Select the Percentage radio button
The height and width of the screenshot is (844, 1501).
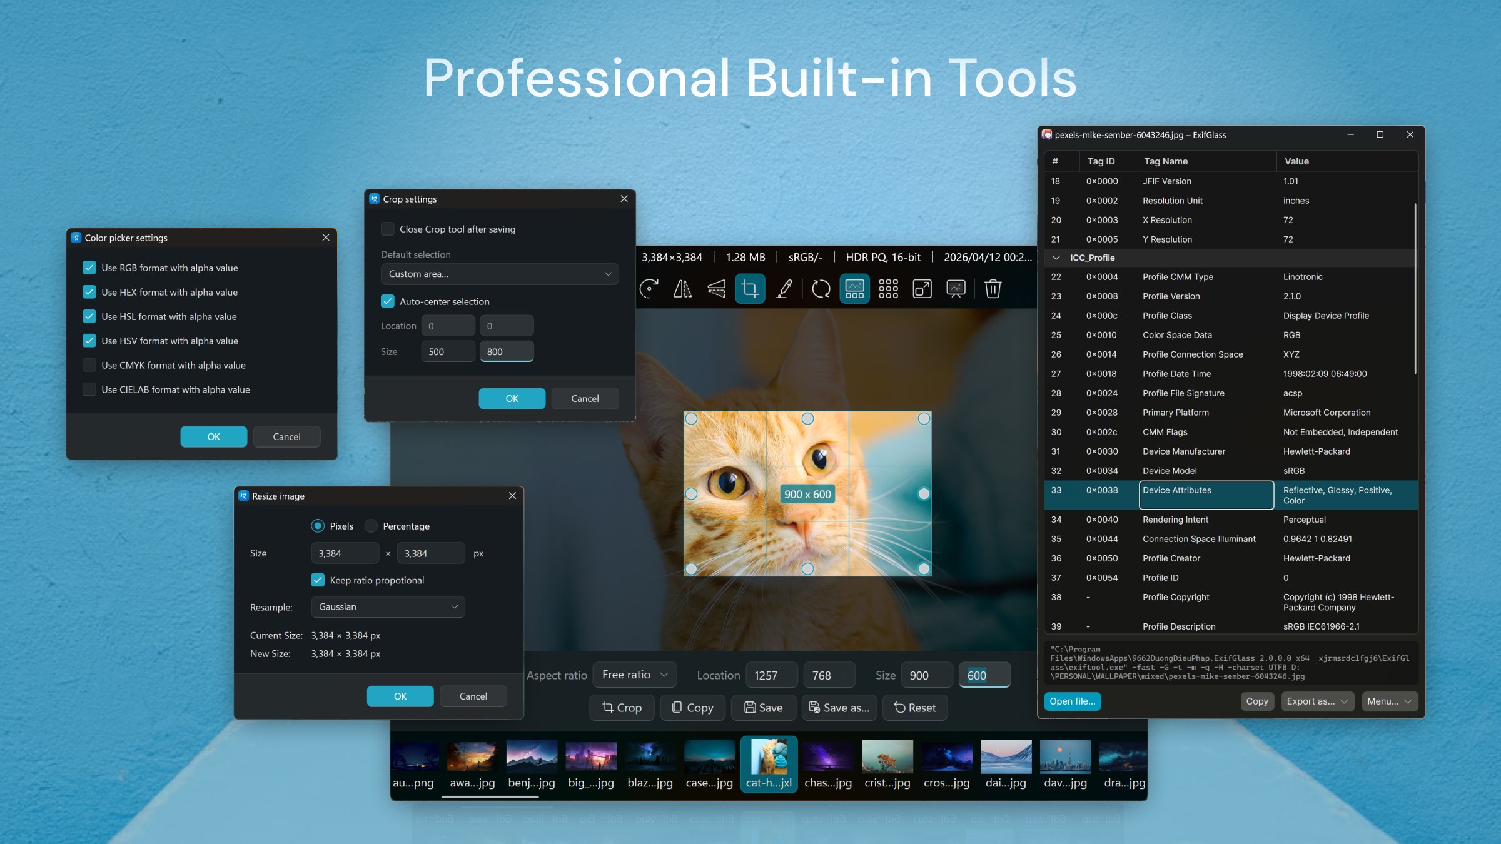pyautogui.click(x=371, y=526)
